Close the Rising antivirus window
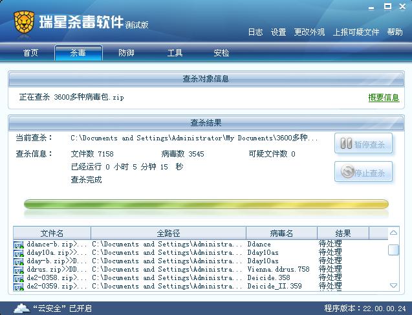412x315 pixels. coord(402,6)
